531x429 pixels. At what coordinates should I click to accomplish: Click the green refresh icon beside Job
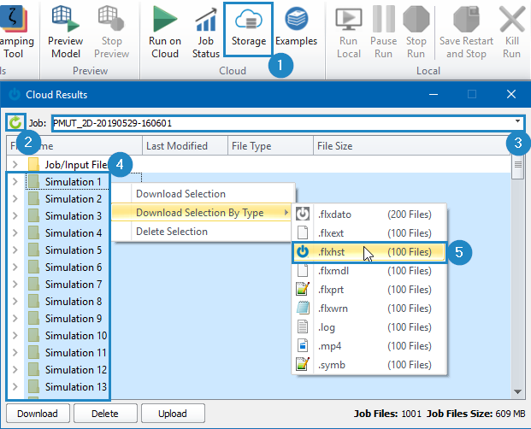(x=15, y=122)
